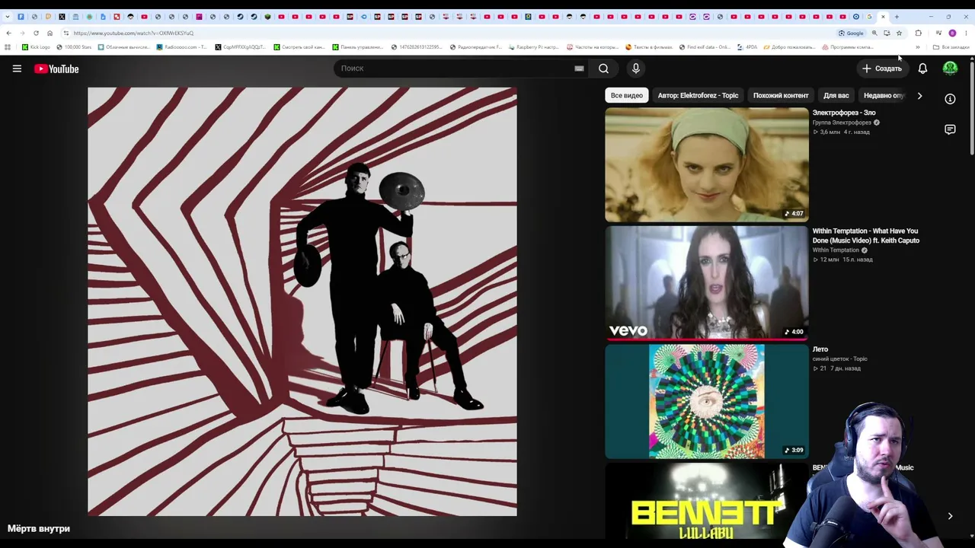This screenshot has width=975, height=548.
Task: Go to the YouTube home logo
Action: (x=56, y=68)
